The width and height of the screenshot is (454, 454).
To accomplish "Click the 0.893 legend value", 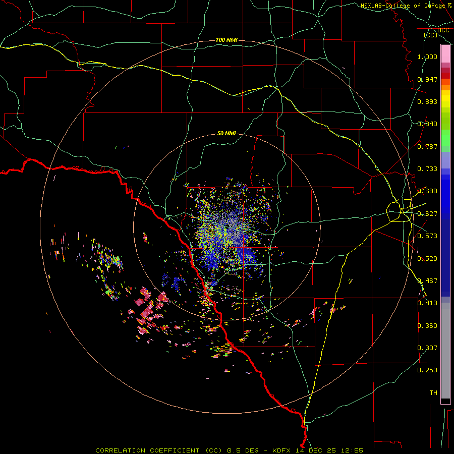I will [x=427, y=101].
